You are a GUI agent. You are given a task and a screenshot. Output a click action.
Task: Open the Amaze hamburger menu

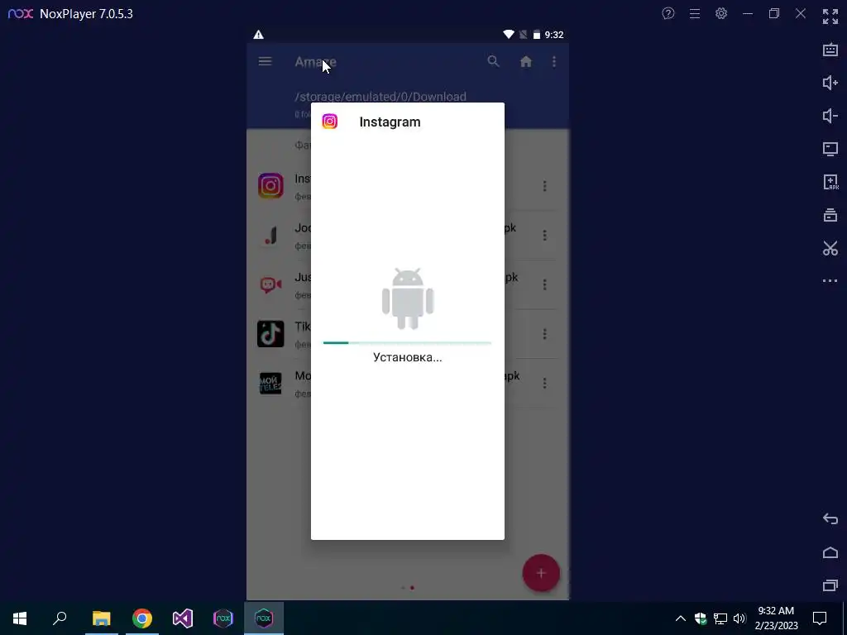265,61
